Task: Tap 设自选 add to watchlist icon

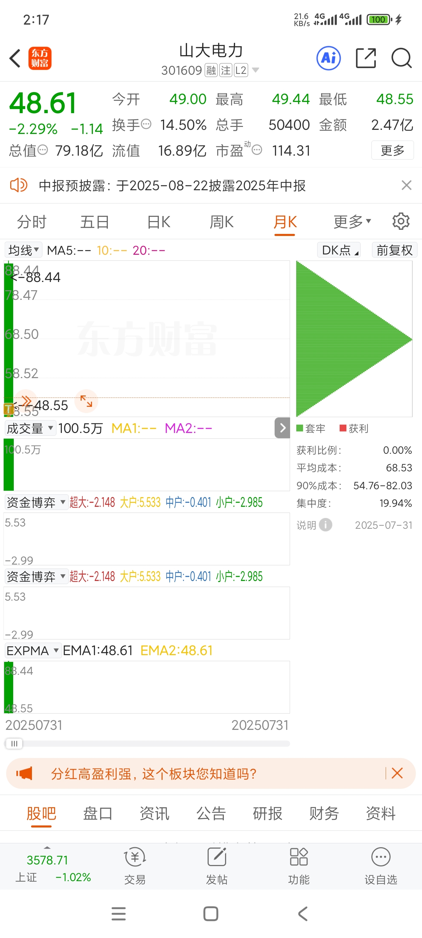Action: pyautogui.click(x=381, y=866)
